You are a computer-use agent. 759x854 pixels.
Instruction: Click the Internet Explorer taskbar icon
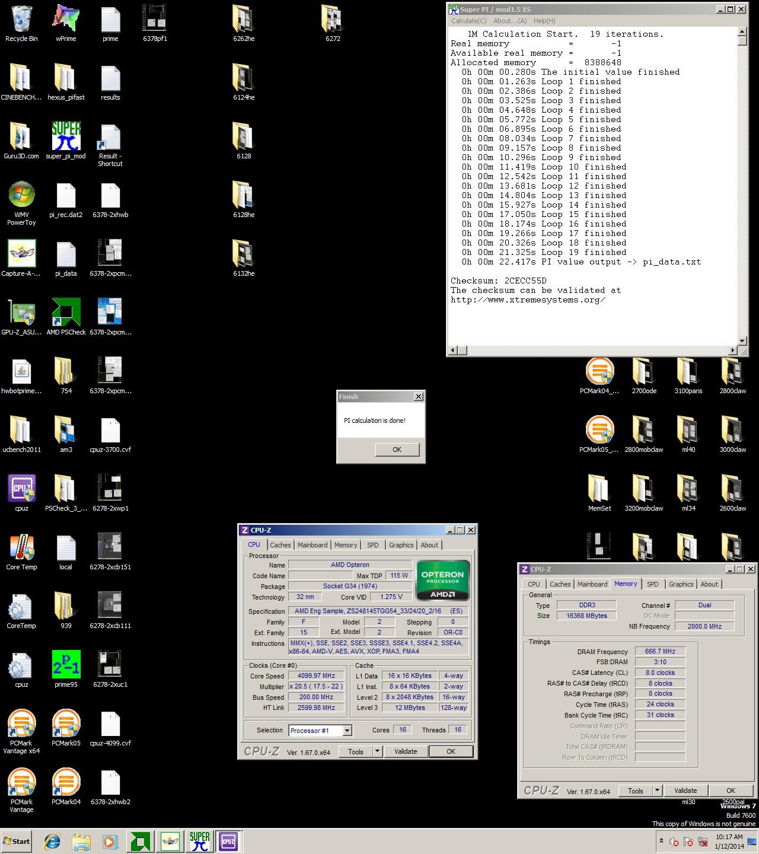[52, 842]
